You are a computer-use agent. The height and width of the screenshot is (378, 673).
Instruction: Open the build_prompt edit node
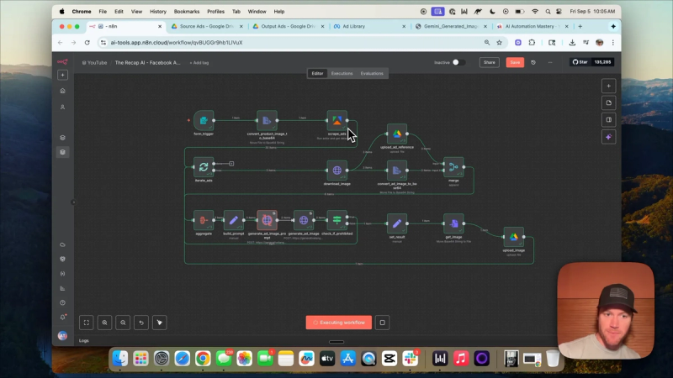pyautogui.click(x=234, y=220)
